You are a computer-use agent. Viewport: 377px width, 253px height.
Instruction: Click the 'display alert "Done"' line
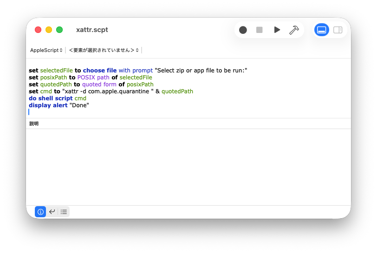(x=58, y=105)
